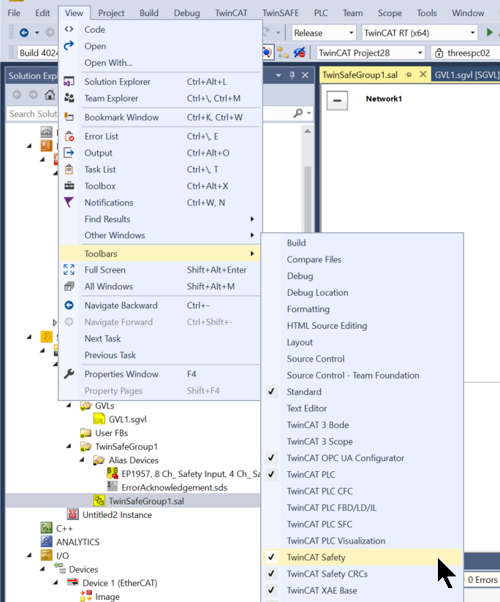Open the window position dropdown of Solution Explorer

click(279, 75)
